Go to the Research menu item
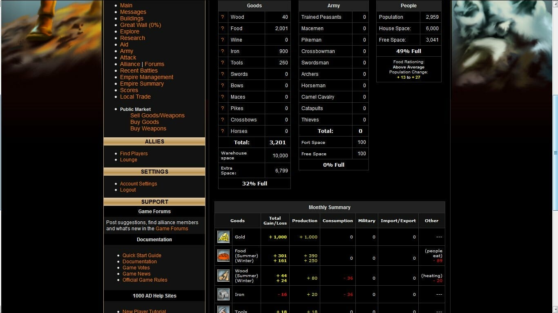 tap(132, 38)
